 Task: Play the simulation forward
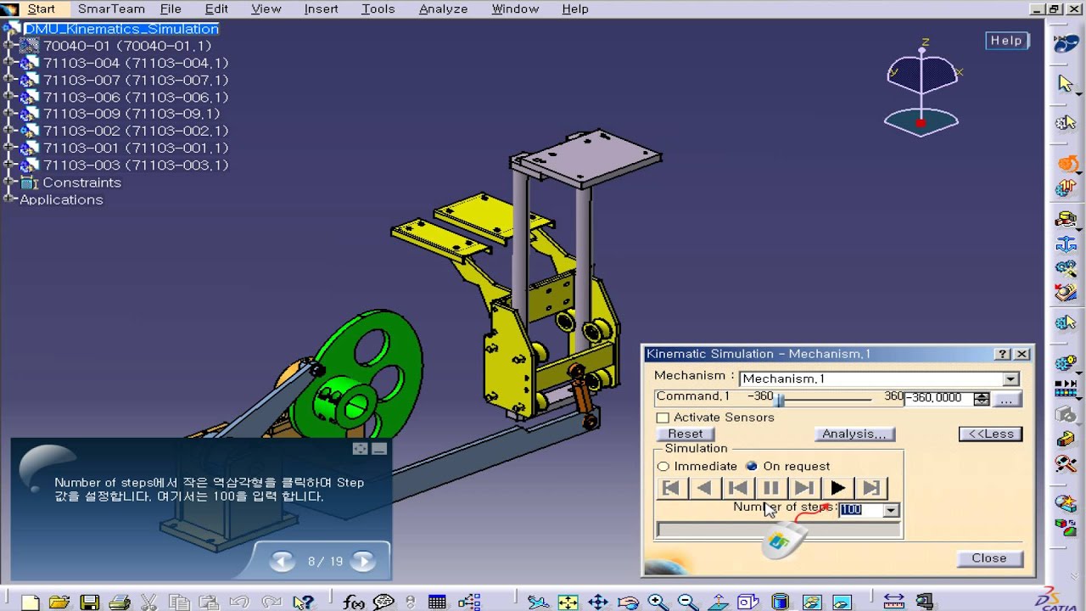click(837, 488)
